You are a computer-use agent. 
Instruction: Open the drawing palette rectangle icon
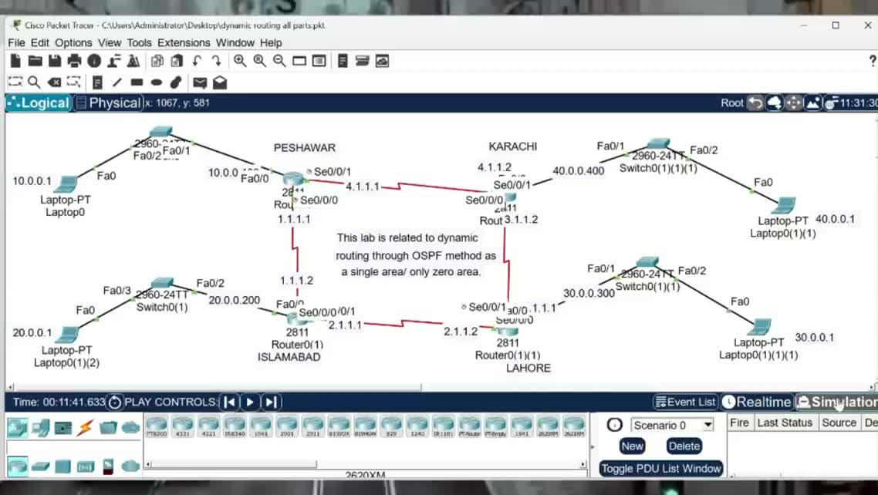[299, 61]
